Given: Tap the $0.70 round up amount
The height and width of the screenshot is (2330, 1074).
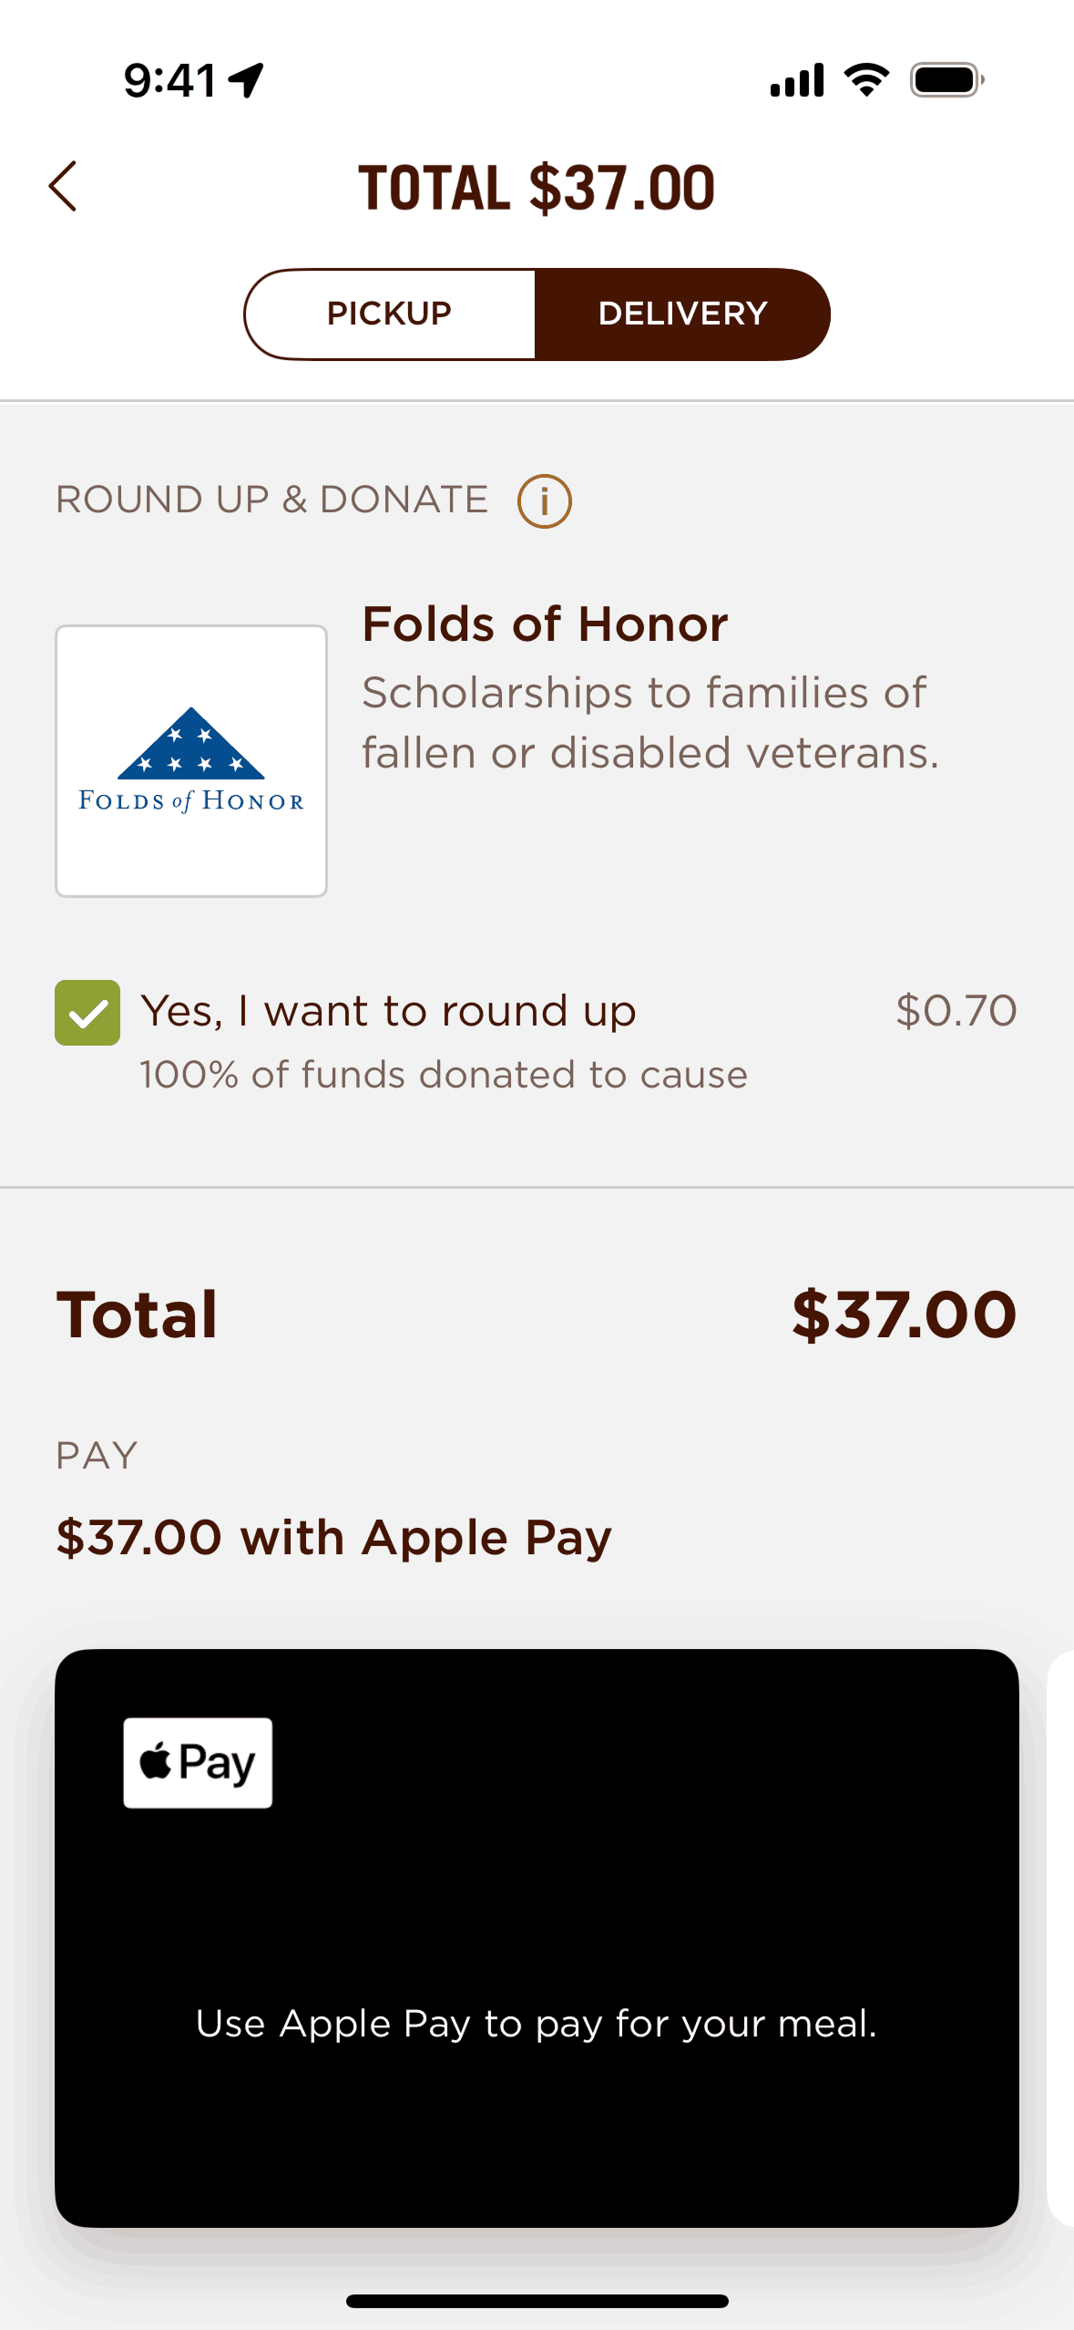Looking at the screenshot, I should click(956, 1011).
